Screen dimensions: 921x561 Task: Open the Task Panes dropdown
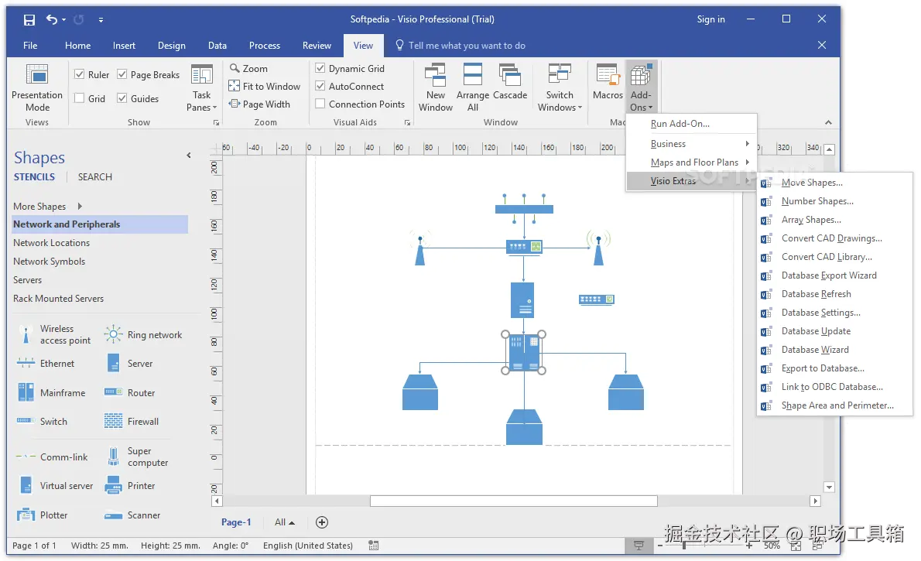(x=201, y=88)
